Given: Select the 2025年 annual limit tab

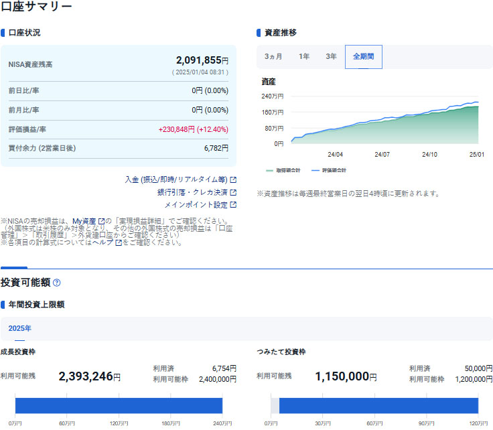Looking at the screenshot, I should [x=20, y=329].
